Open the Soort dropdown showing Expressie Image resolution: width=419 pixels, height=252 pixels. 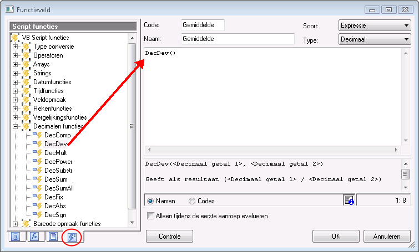(x=375, y=25)
